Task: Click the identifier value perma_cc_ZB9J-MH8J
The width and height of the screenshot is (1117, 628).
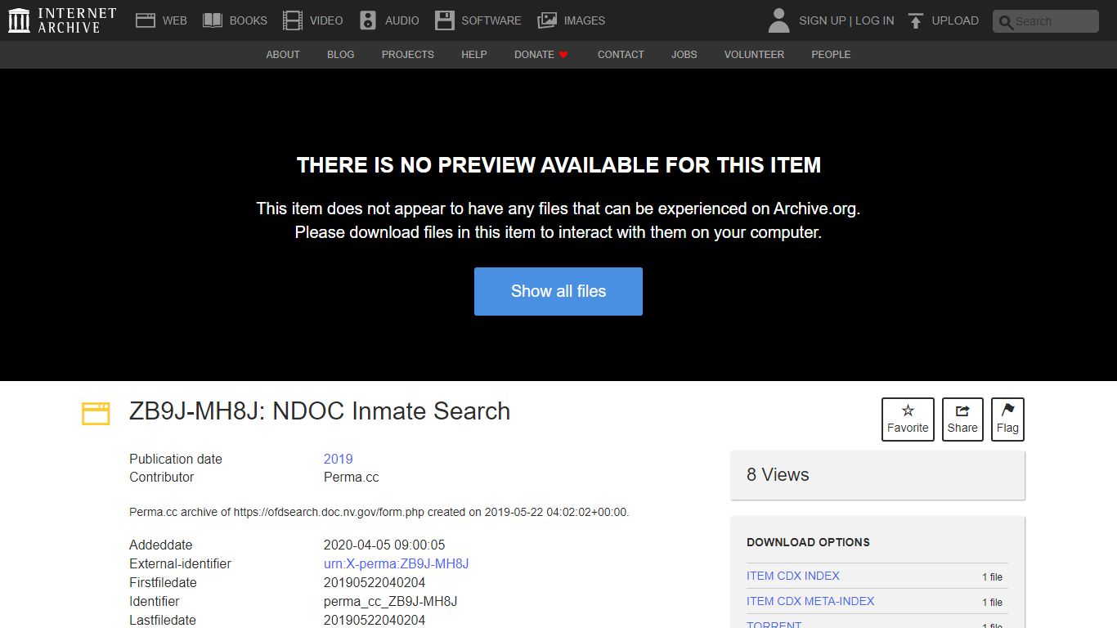Action: tap(391, 601)
